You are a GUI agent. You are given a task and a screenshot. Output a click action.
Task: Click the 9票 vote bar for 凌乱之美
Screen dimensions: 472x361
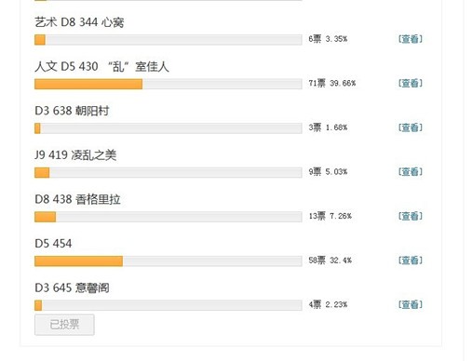click(169, 172)
